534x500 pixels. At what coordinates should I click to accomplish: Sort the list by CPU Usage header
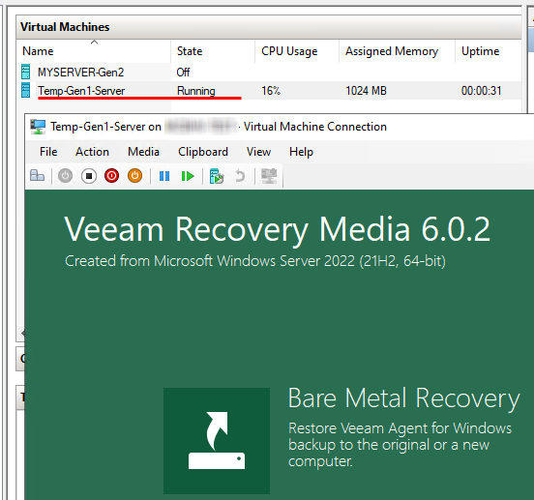297,51
